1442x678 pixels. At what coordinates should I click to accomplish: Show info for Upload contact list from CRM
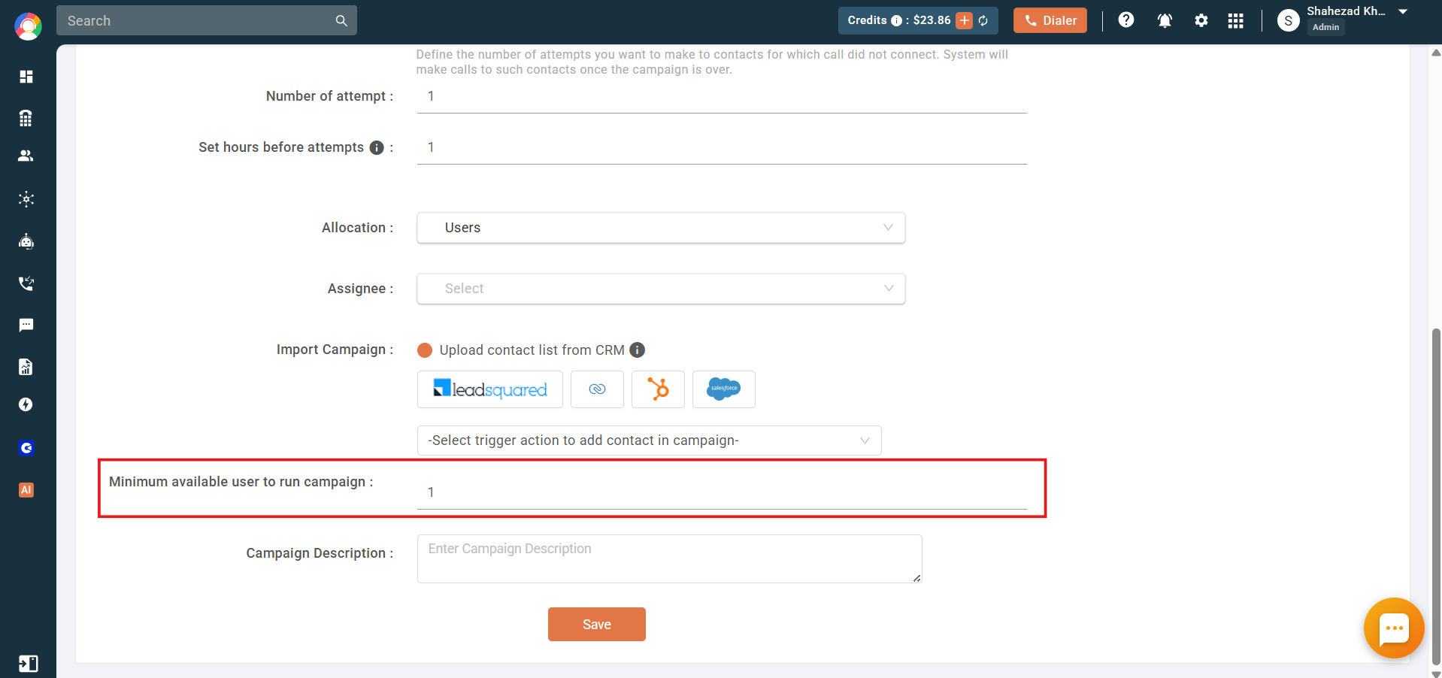click(638, 350)
